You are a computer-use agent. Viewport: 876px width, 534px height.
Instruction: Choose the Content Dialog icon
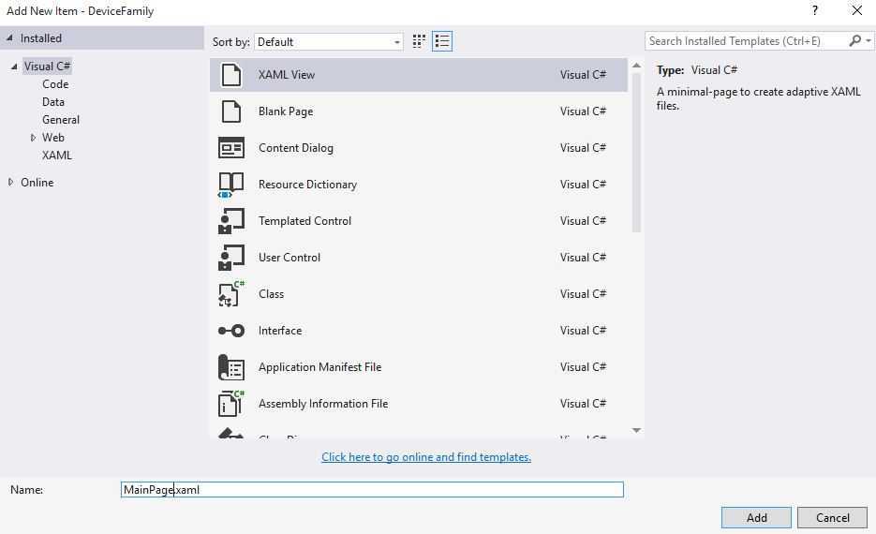pyautogui.click(x=231, y=148)
